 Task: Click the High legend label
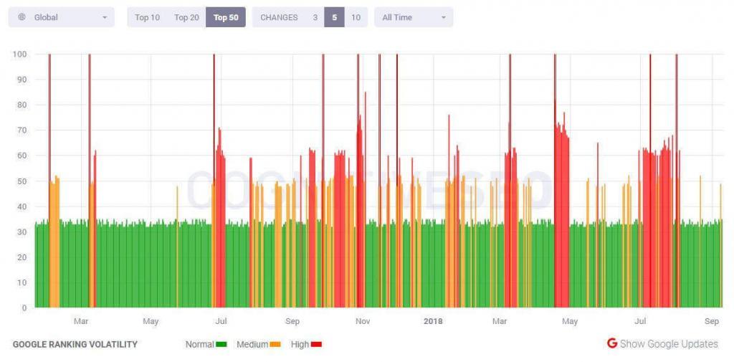tap(300, 345)
